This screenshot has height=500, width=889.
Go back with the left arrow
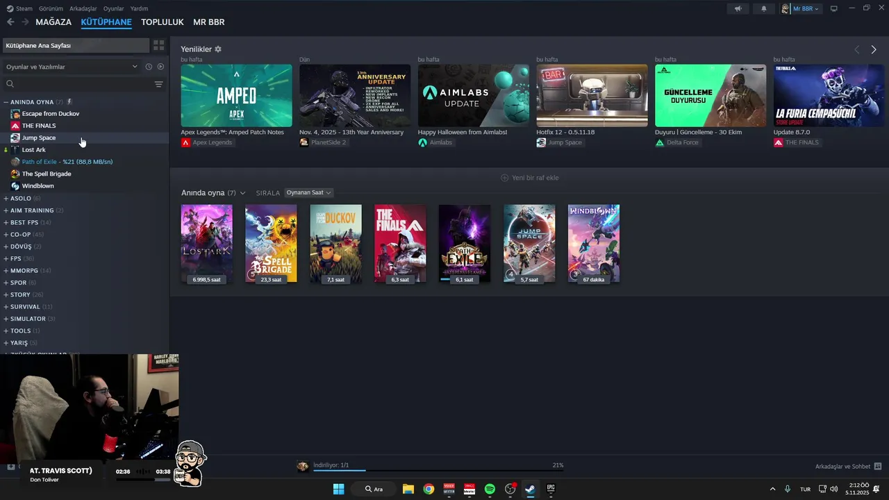tap(10, 22)
